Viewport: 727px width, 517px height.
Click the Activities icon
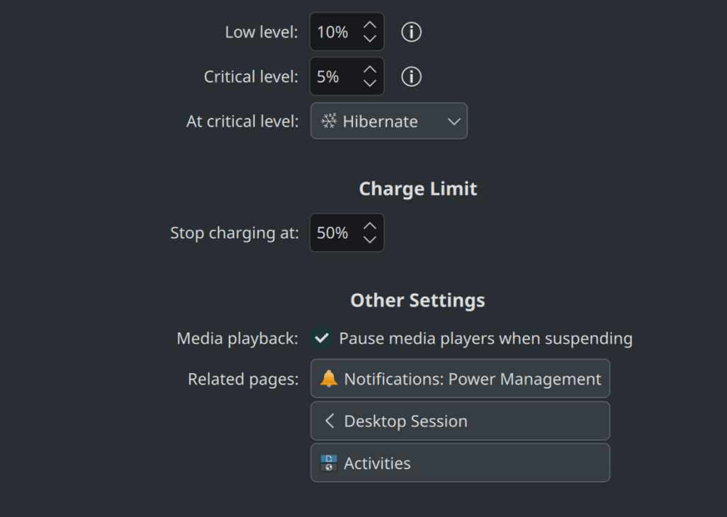click(329, 462)
